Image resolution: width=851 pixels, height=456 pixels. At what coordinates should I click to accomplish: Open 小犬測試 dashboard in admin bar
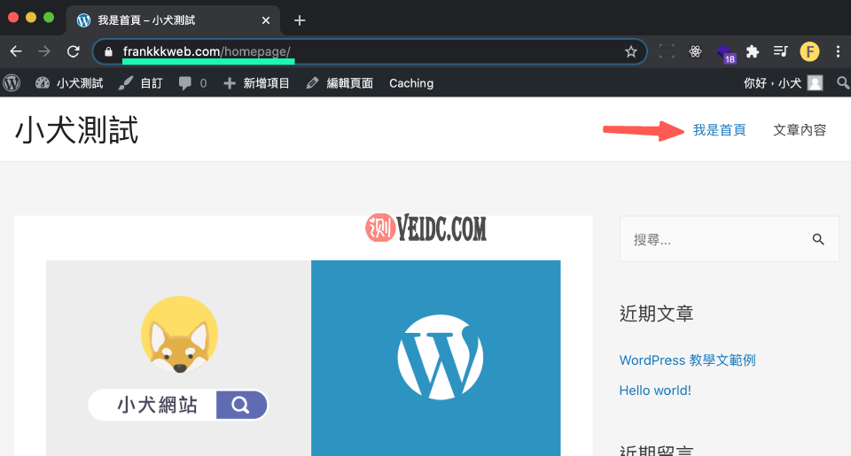[x=69, y=83]
